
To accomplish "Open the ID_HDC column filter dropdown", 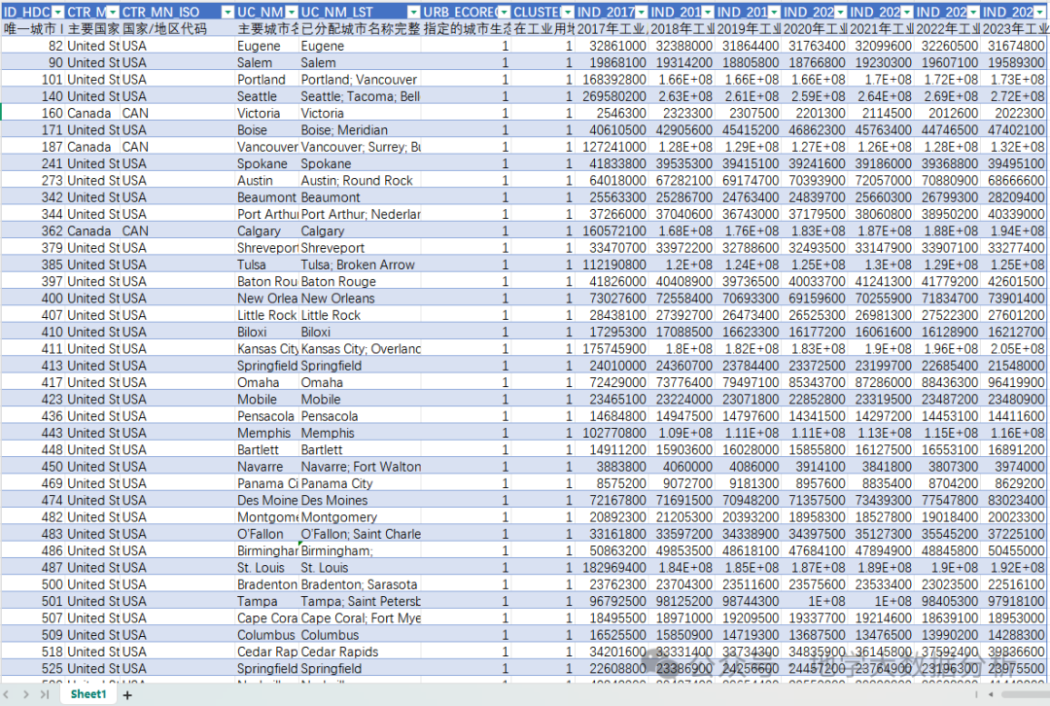I will point(57,12).
